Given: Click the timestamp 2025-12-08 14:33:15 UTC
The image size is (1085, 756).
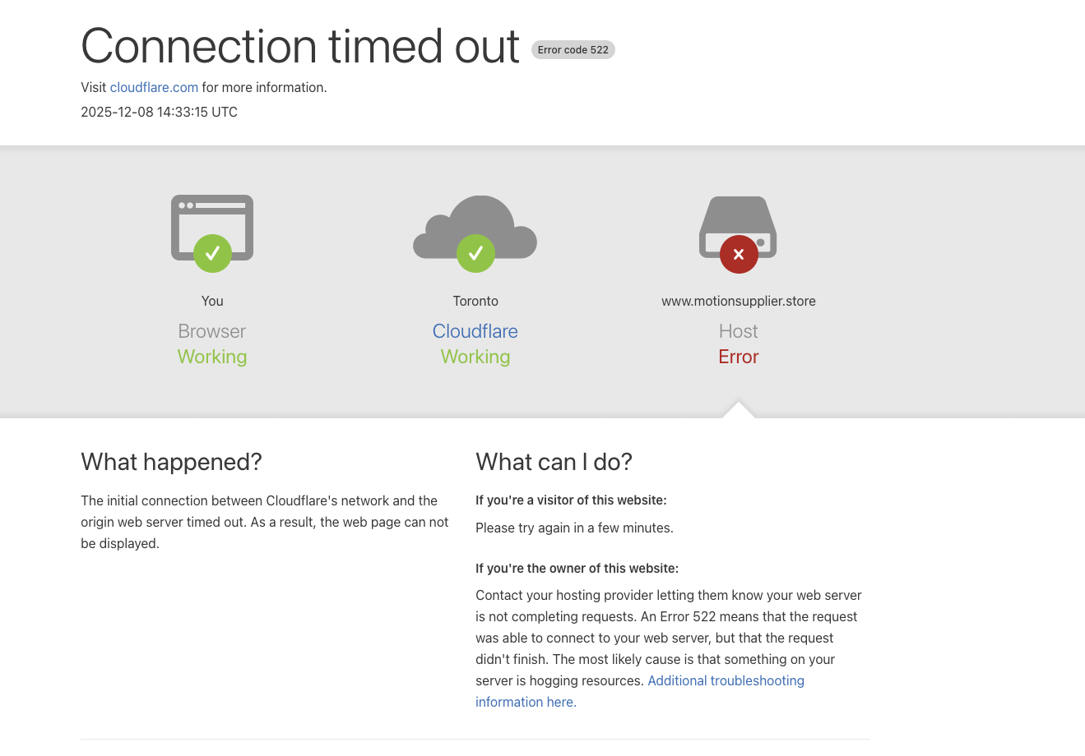Looking at the screenshot, I should click(159, 113).
